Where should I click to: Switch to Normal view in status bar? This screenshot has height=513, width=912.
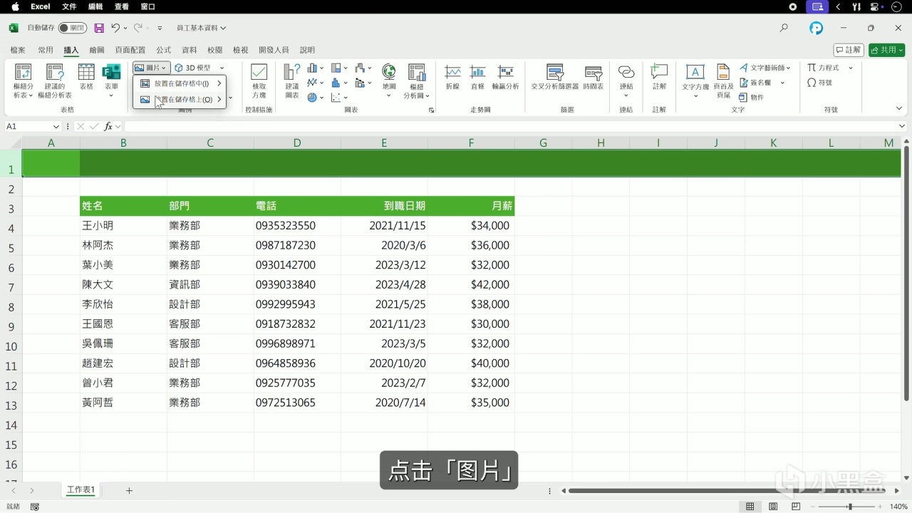point(750,507)
